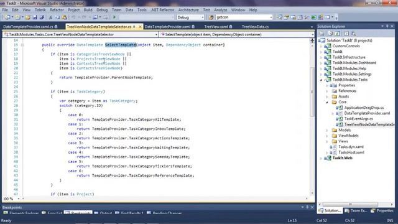This screenshot has height=224, width=398.
Task: Toggle Auto Hide pin on Breakpoints panel
Action: (307, 207)
